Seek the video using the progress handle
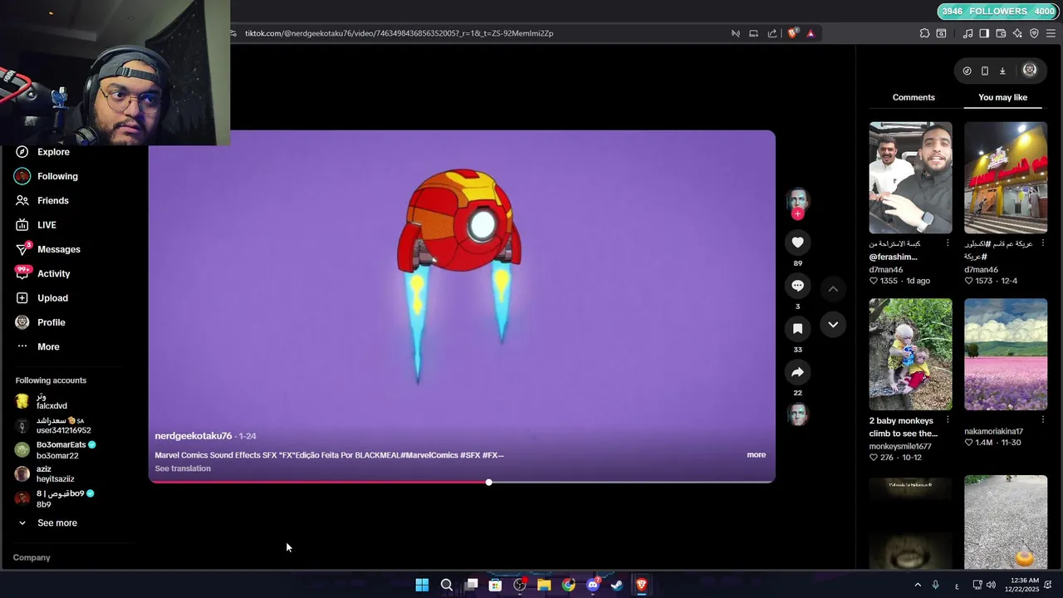This screenshot has height=598, width=1063. click(x=489, y=482)
